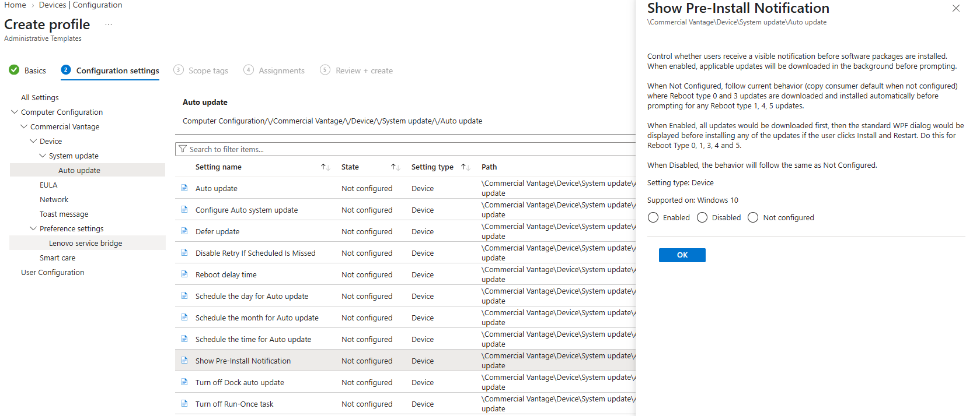Open Disable Retry If Scheduled Is Missed setting

click(255, 253)
